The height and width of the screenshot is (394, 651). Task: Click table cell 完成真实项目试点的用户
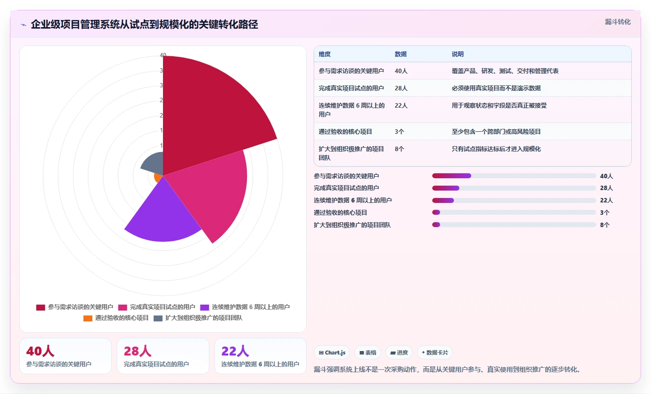click(x=352, y=88)
